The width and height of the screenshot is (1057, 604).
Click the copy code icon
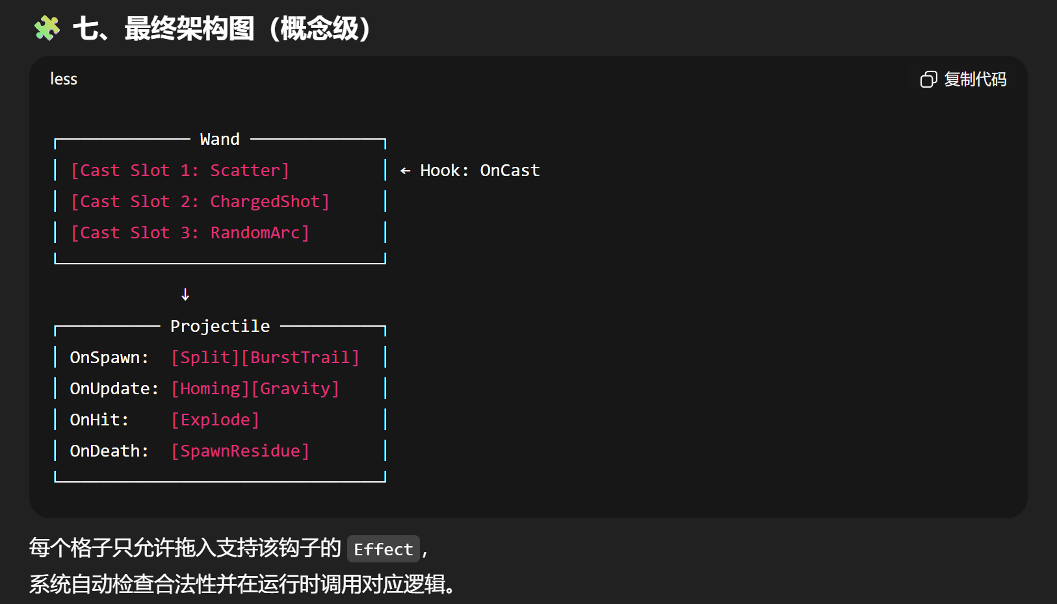[928, 79]
